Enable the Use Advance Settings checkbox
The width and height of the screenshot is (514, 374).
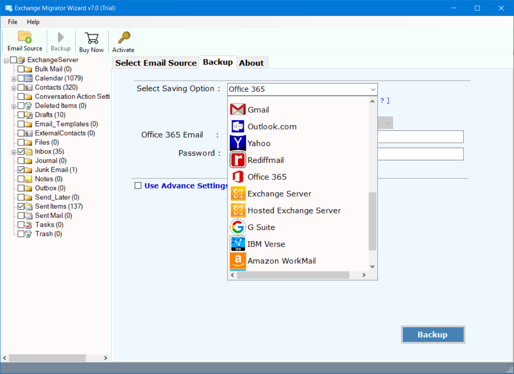138,186
